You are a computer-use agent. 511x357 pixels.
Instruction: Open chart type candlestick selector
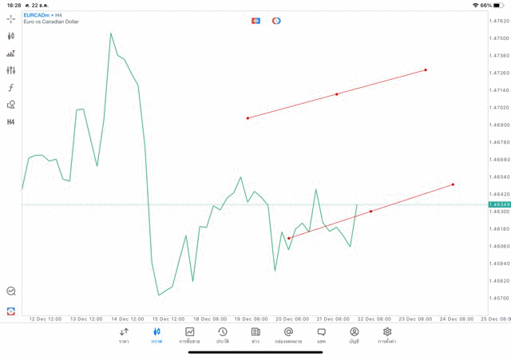tap(11, 36)
